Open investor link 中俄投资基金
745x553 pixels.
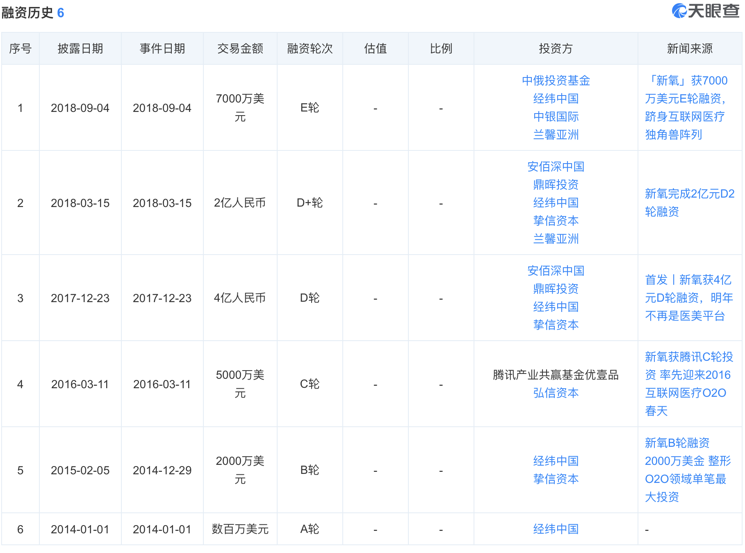pyautogui.click(x=556, y=81)
